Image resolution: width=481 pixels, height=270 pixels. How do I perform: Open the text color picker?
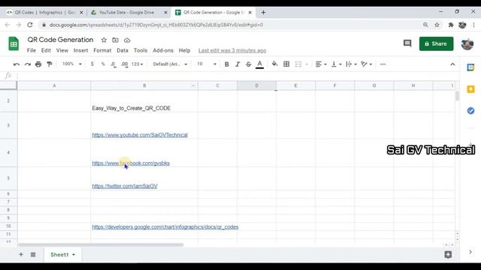click(259, 64)
